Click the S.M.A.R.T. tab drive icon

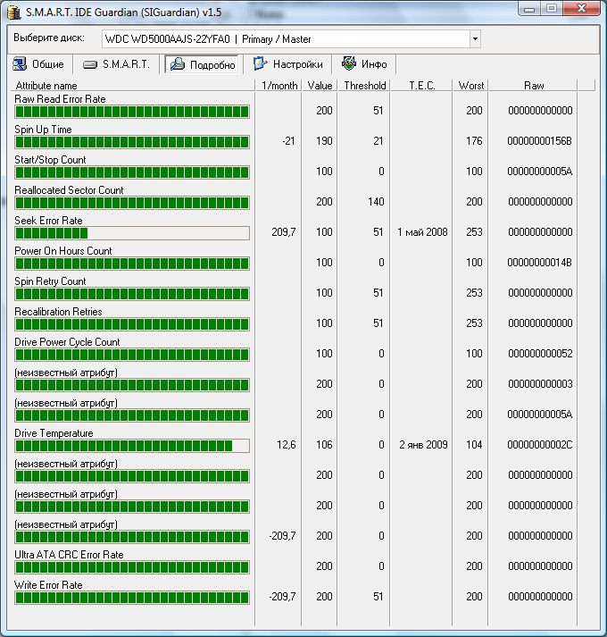90,64
